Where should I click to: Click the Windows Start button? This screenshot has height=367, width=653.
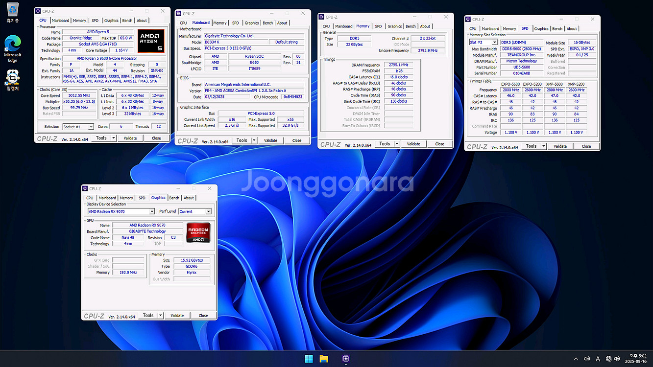tap(309, 359)
